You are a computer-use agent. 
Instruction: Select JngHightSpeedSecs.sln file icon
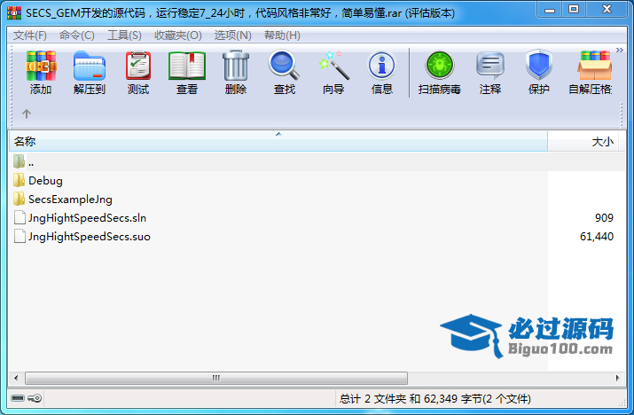click(20, 217)
